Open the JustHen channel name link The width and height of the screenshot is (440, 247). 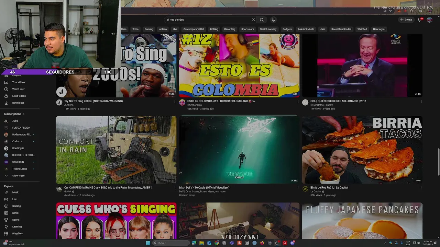[69, 105]
